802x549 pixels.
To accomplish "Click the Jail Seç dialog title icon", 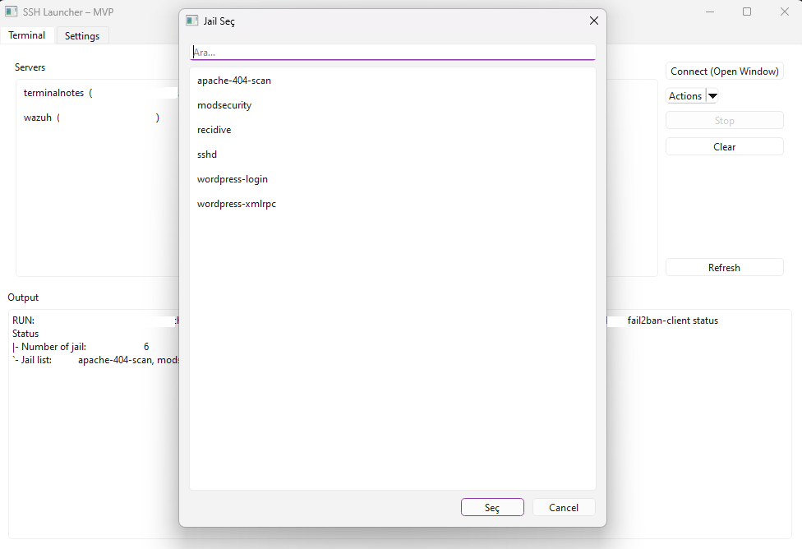I will pos(192,21).
